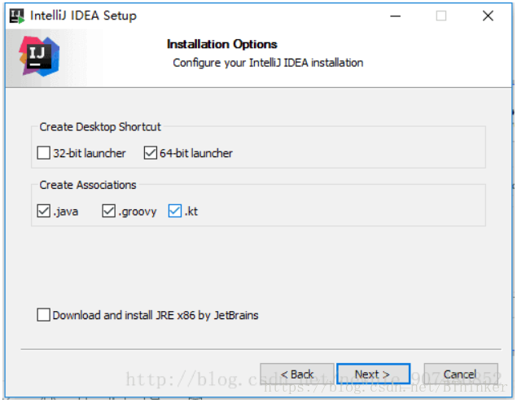
Task: Click the IJ logo in the header
Action: (39, 56)
